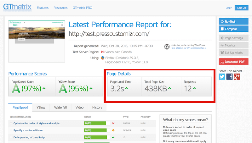Click the Performance Scores heading
Screen dimensions: 252x143
27,74
